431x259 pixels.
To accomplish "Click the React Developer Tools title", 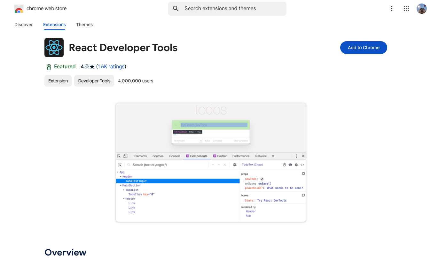I will click(123, 48).
